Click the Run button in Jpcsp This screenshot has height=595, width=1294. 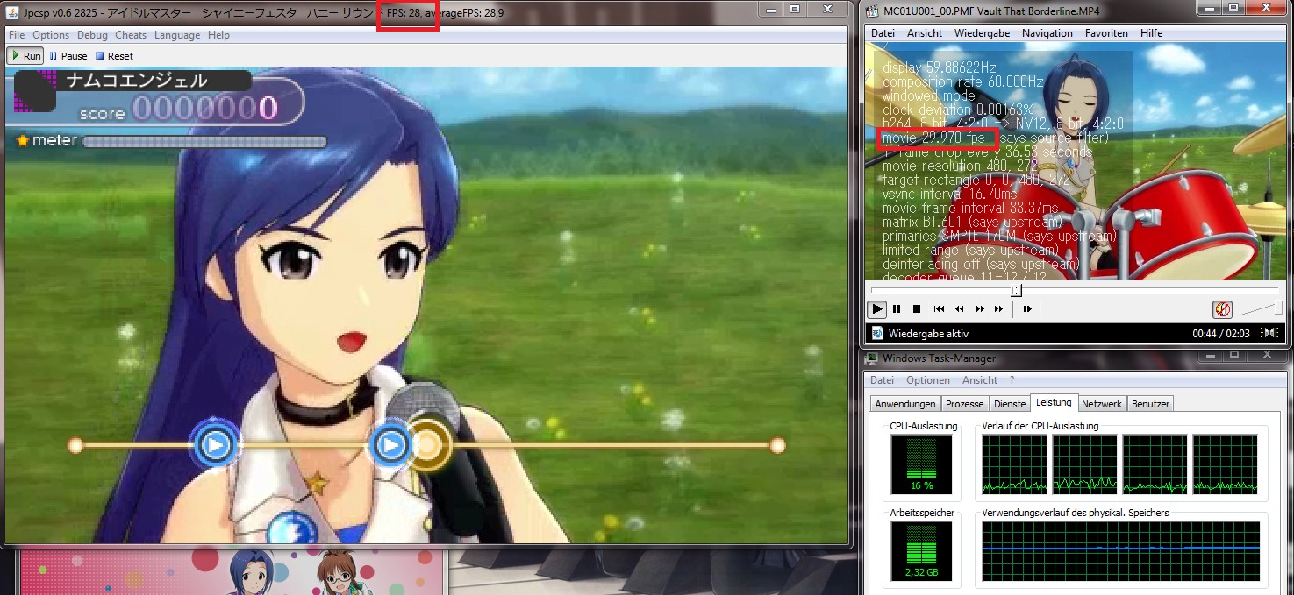coord(25,56)
